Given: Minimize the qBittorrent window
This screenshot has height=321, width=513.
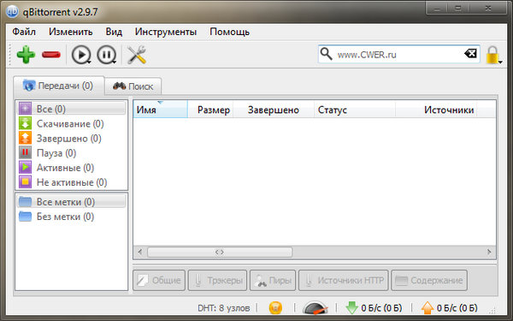Looking at the screenshot, I should point(437,8).
